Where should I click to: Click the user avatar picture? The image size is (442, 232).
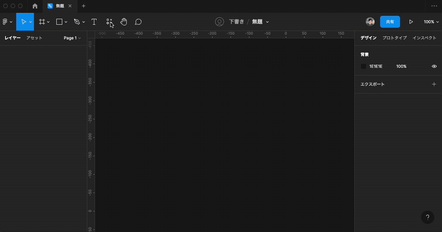pyautogui.click(x=370, y=22)
